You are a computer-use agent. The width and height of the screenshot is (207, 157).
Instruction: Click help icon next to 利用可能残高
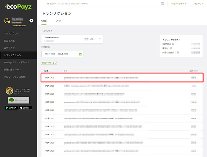tap(178, 52)
